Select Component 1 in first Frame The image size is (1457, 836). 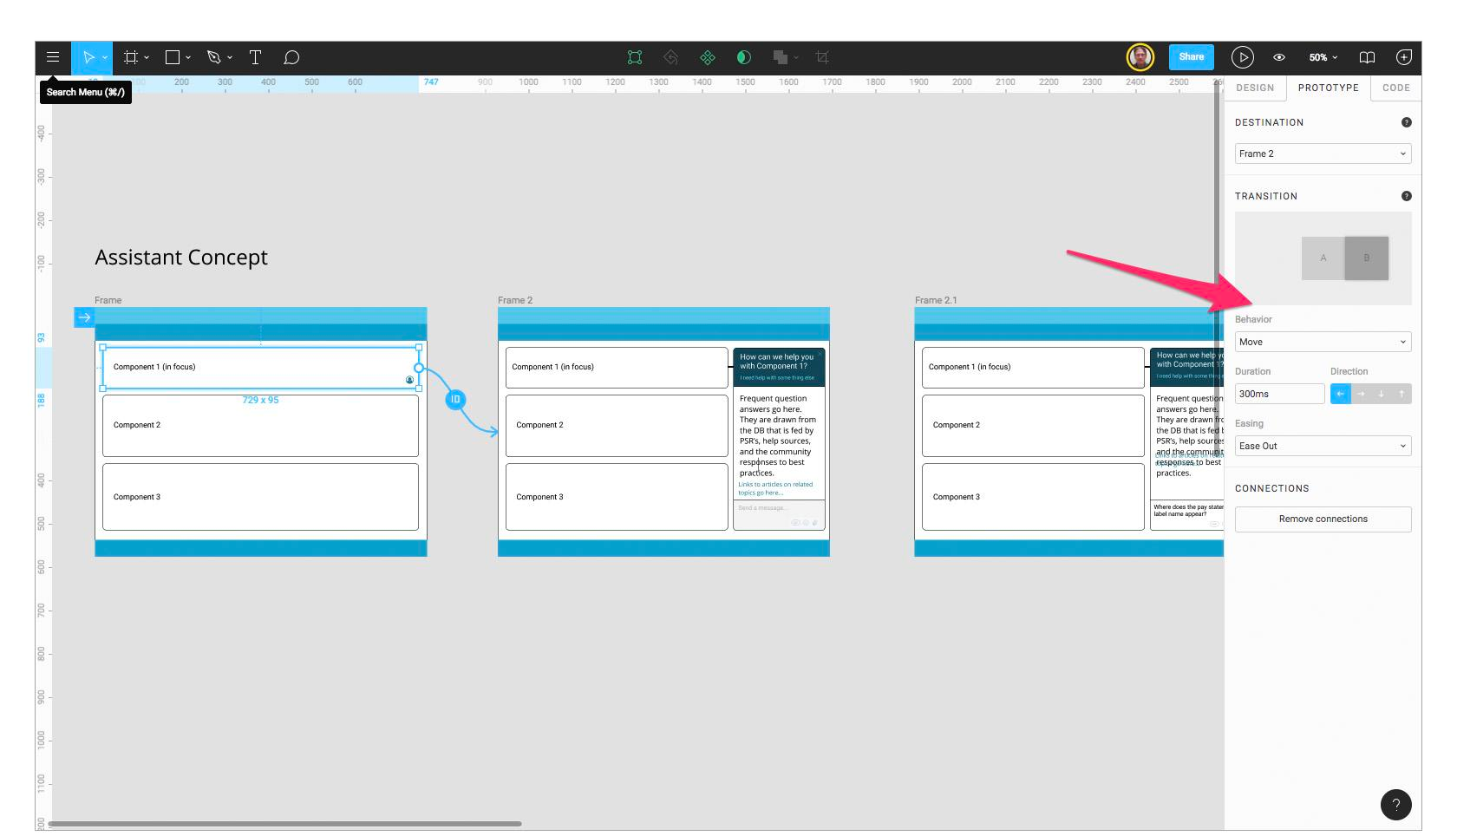[x=260, y=368]
